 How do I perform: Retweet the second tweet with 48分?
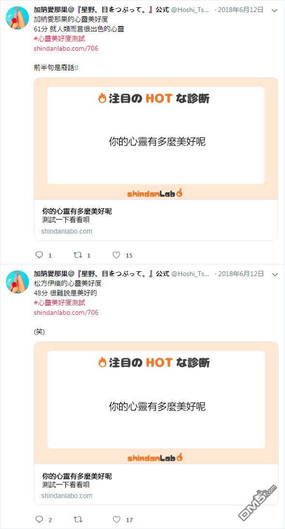(78, 519)
